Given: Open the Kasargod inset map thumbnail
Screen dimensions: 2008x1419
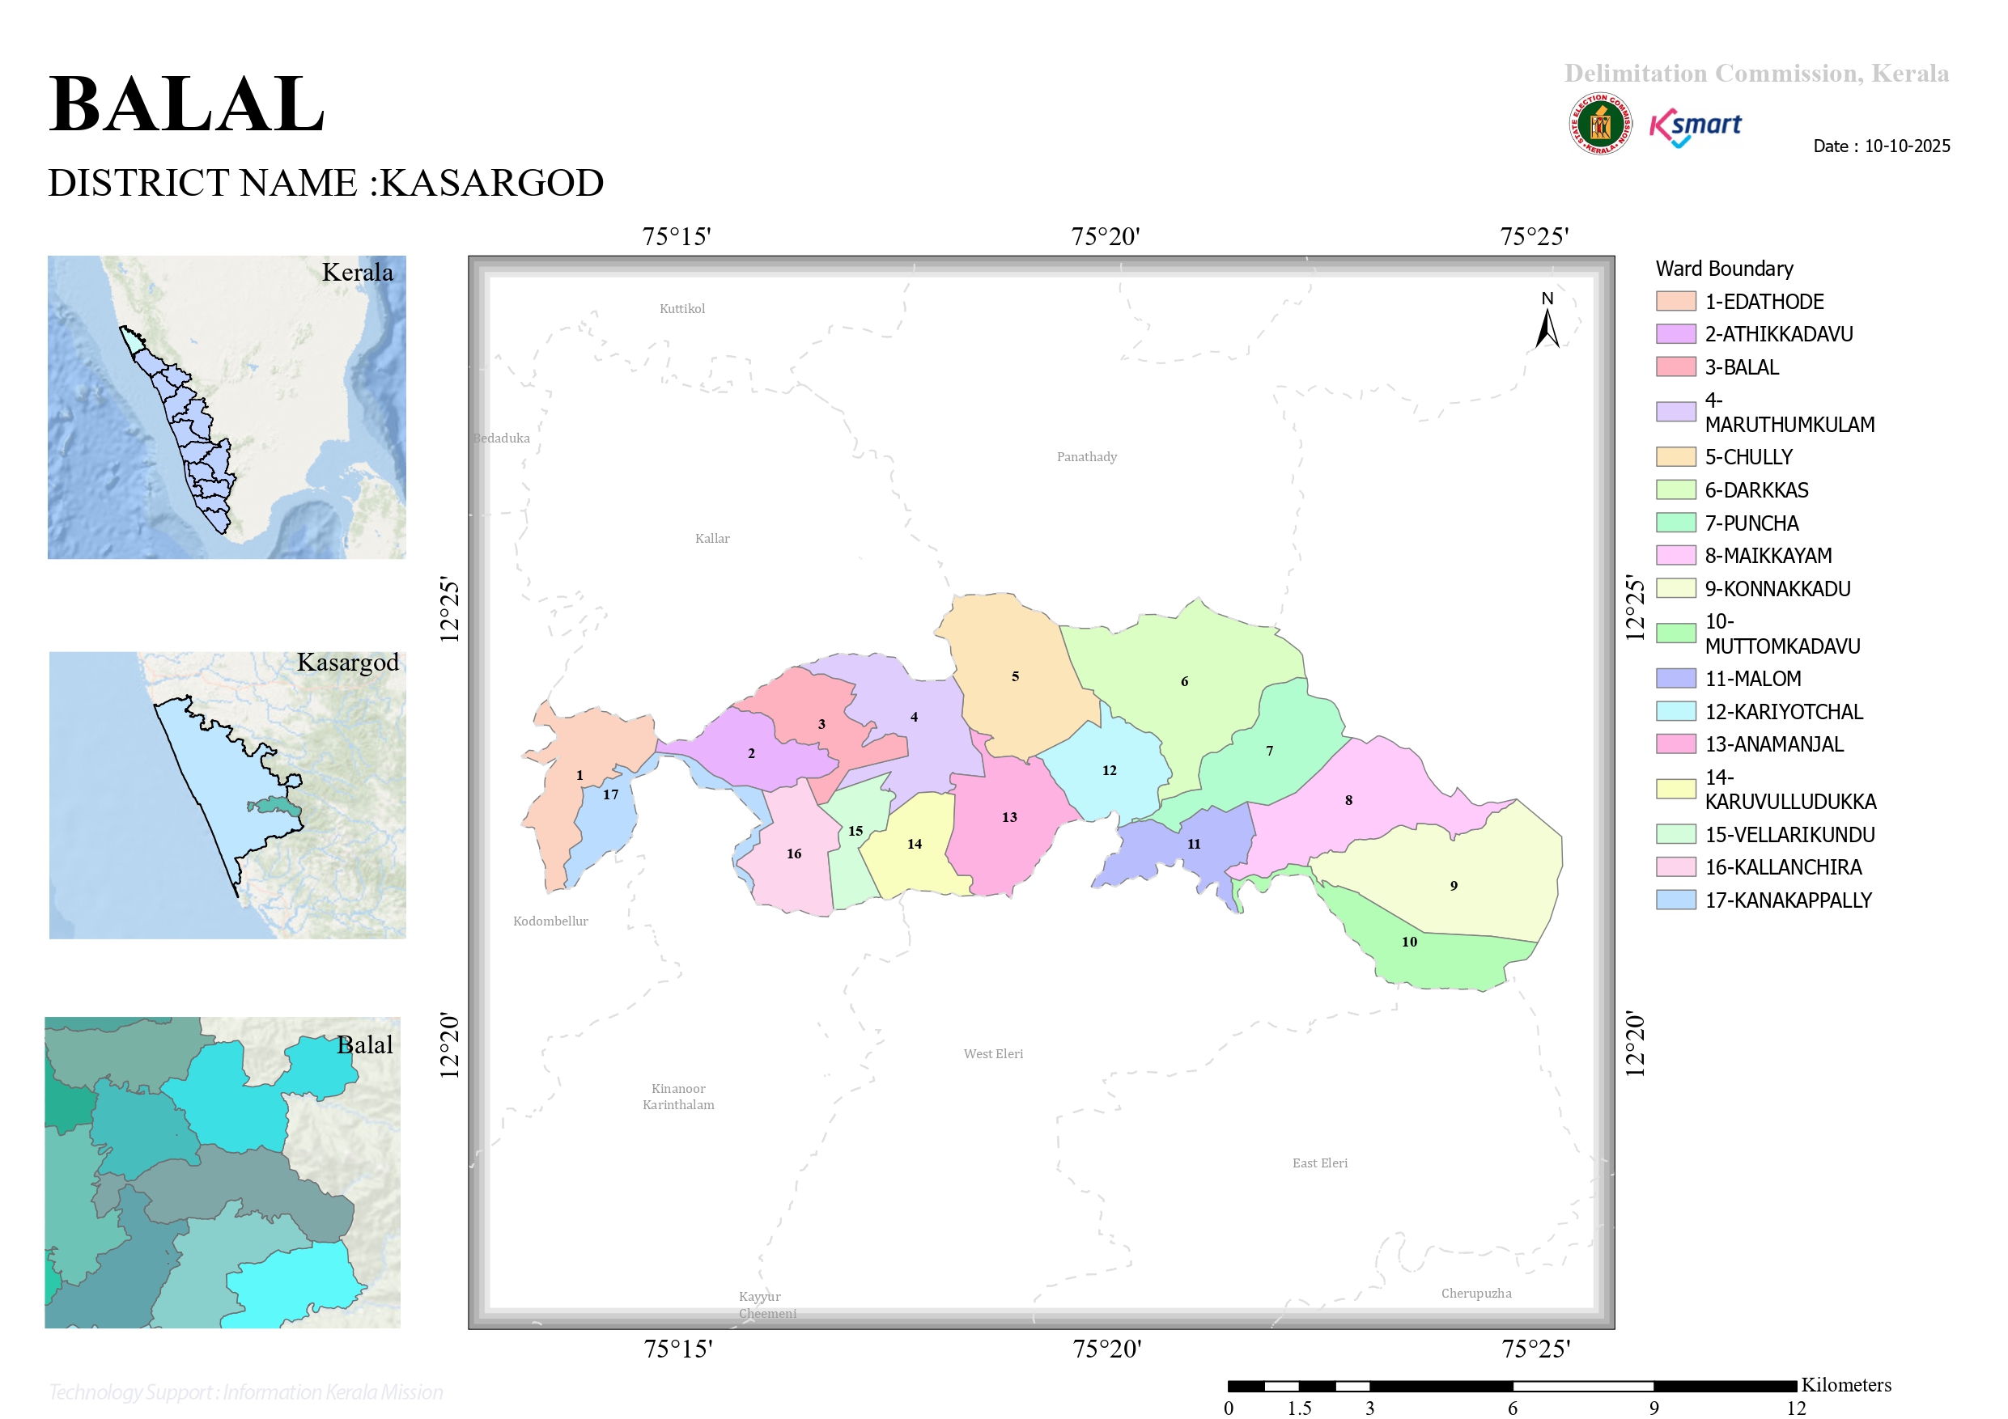Looking at the screenshot, I should [227, 795].
